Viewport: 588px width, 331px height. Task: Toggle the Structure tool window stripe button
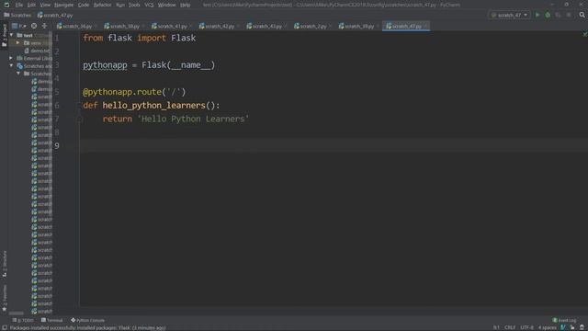click(4, 264)
